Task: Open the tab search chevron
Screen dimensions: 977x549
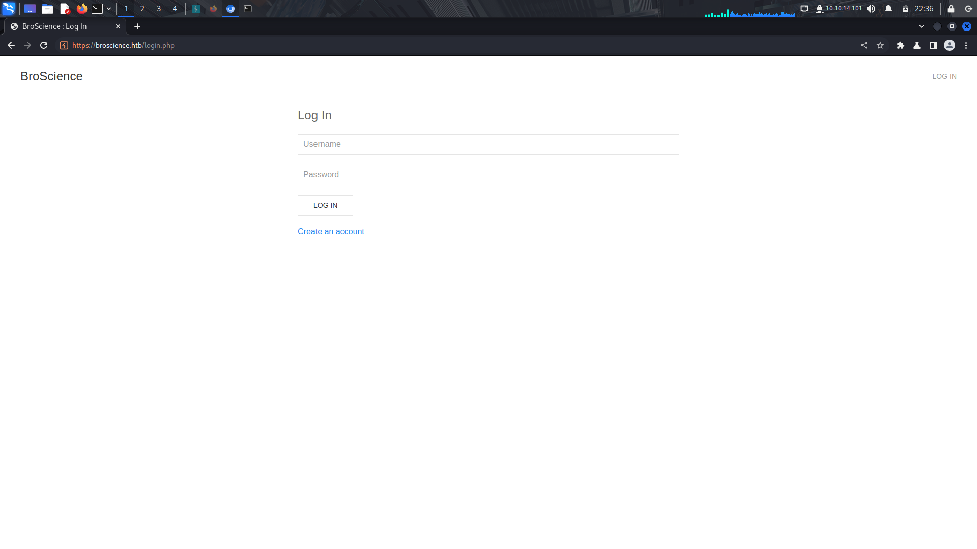Action: pos(921,26)
